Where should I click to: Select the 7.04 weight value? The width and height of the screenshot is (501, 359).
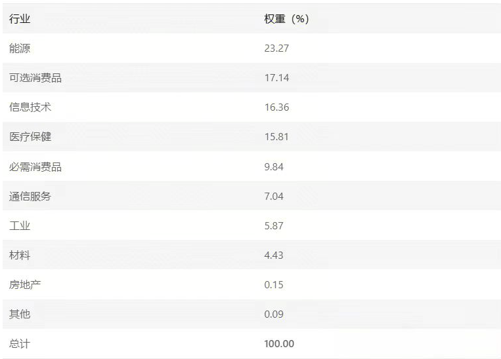coord(274,196)
